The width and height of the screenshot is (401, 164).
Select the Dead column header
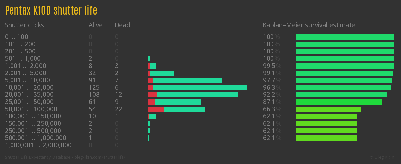pos(122,25)
